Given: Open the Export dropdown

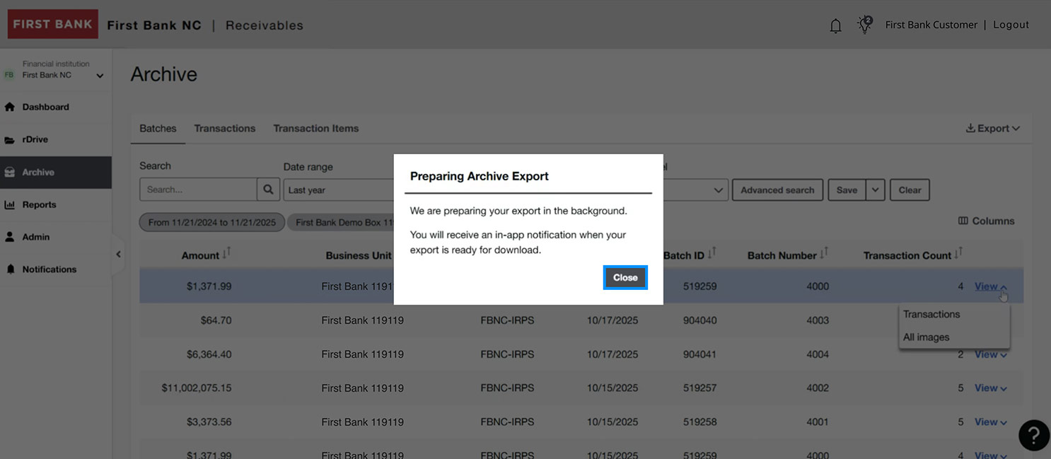Looking at the screenshot, I should tap(992, 128).
